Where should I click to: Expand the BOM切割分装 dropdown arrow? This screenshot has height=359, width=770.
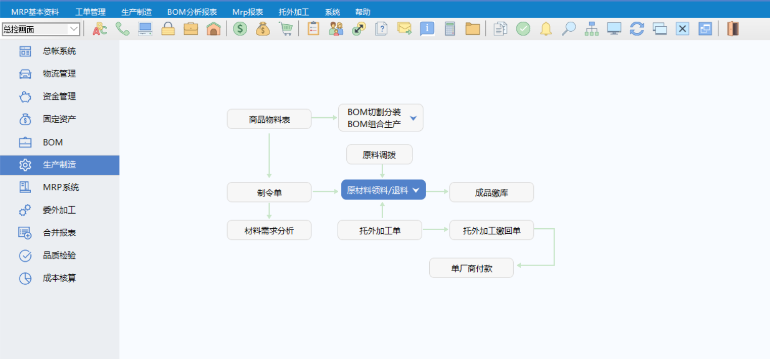[x=413, y=118]
